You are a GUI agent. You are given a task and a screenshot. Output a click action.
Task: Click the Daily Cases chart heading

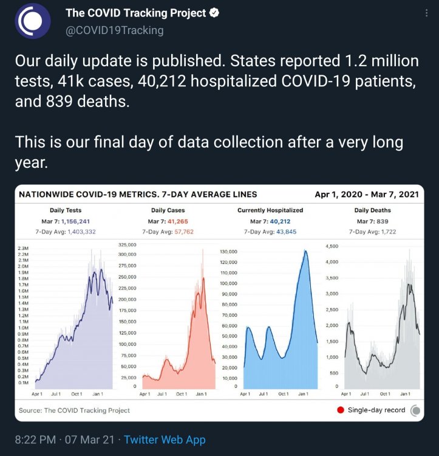click(x=168, y=210)
